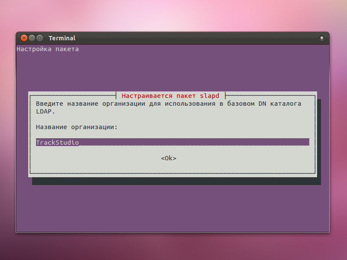Close the Terminal window
The image size is (347, 260).
(24, 38)
